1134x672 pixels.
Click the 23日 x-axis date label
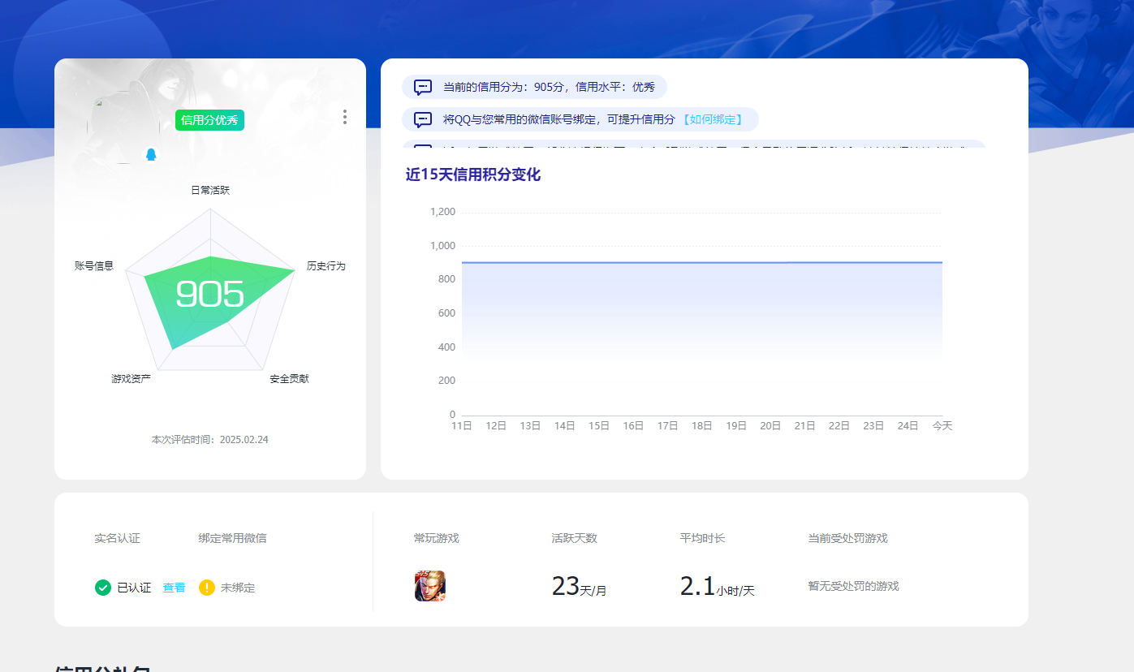873,426
